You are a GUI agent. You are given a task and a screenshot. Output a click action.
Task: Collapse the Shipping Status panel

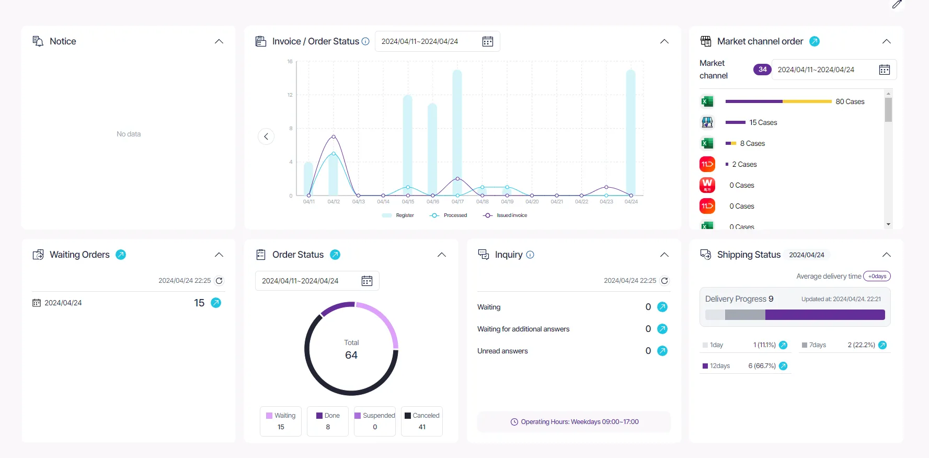click(887, 255)
